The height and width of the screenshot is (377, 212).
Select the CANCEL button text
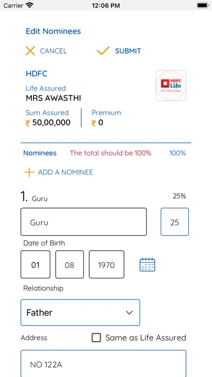click(x=54, y=51)
